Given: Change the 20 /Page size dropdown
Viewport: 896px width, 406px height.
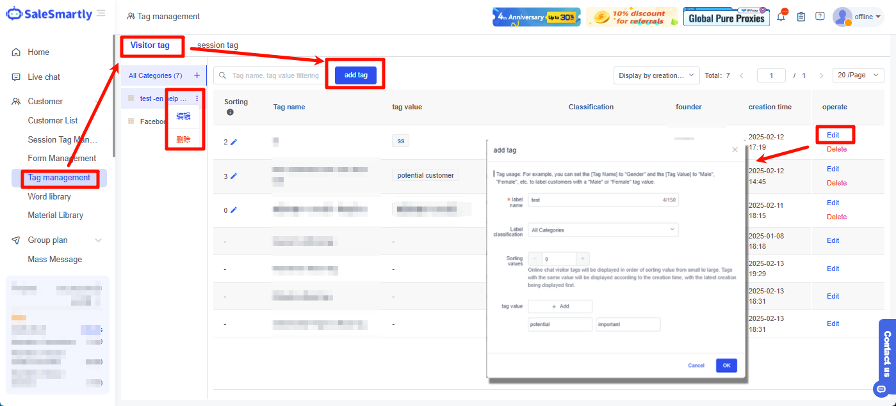Looking at the screenshot, I should coord(858,75).
